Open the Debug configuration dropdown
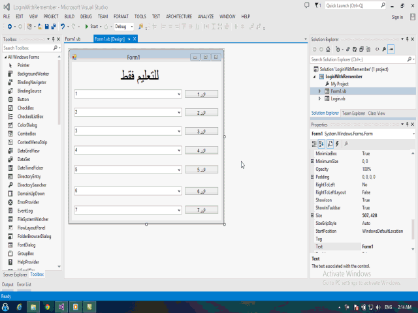The width and height of the screenshot is (418, 313). pyautogui.click(x=131, y=27)
